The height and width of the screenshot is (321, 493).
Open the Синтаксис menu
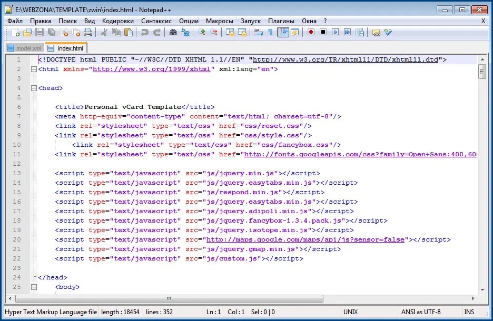156,21
